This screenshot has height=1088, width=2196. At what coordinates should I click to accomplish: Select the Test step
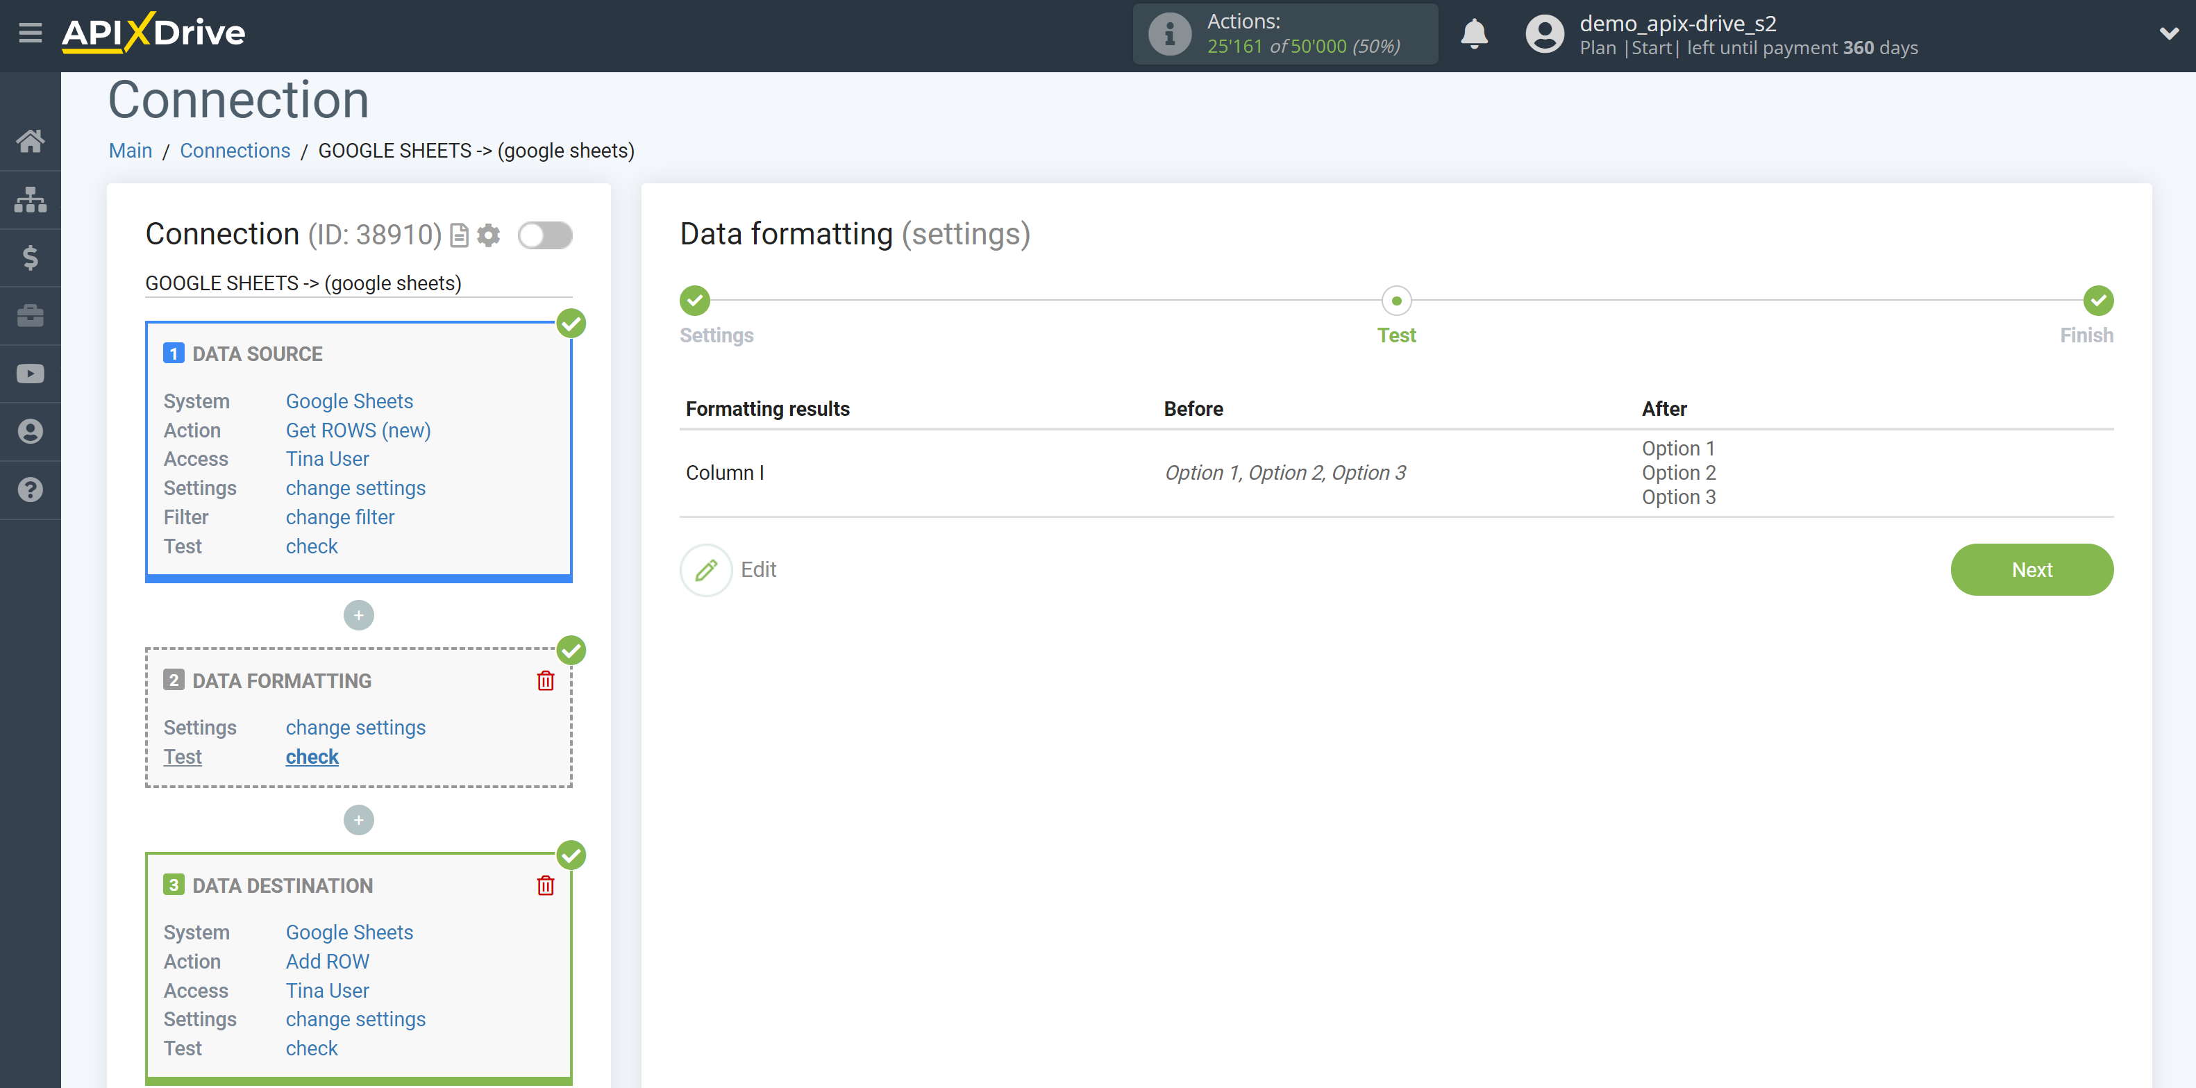pyautogui.click(x=1396, y=301)
